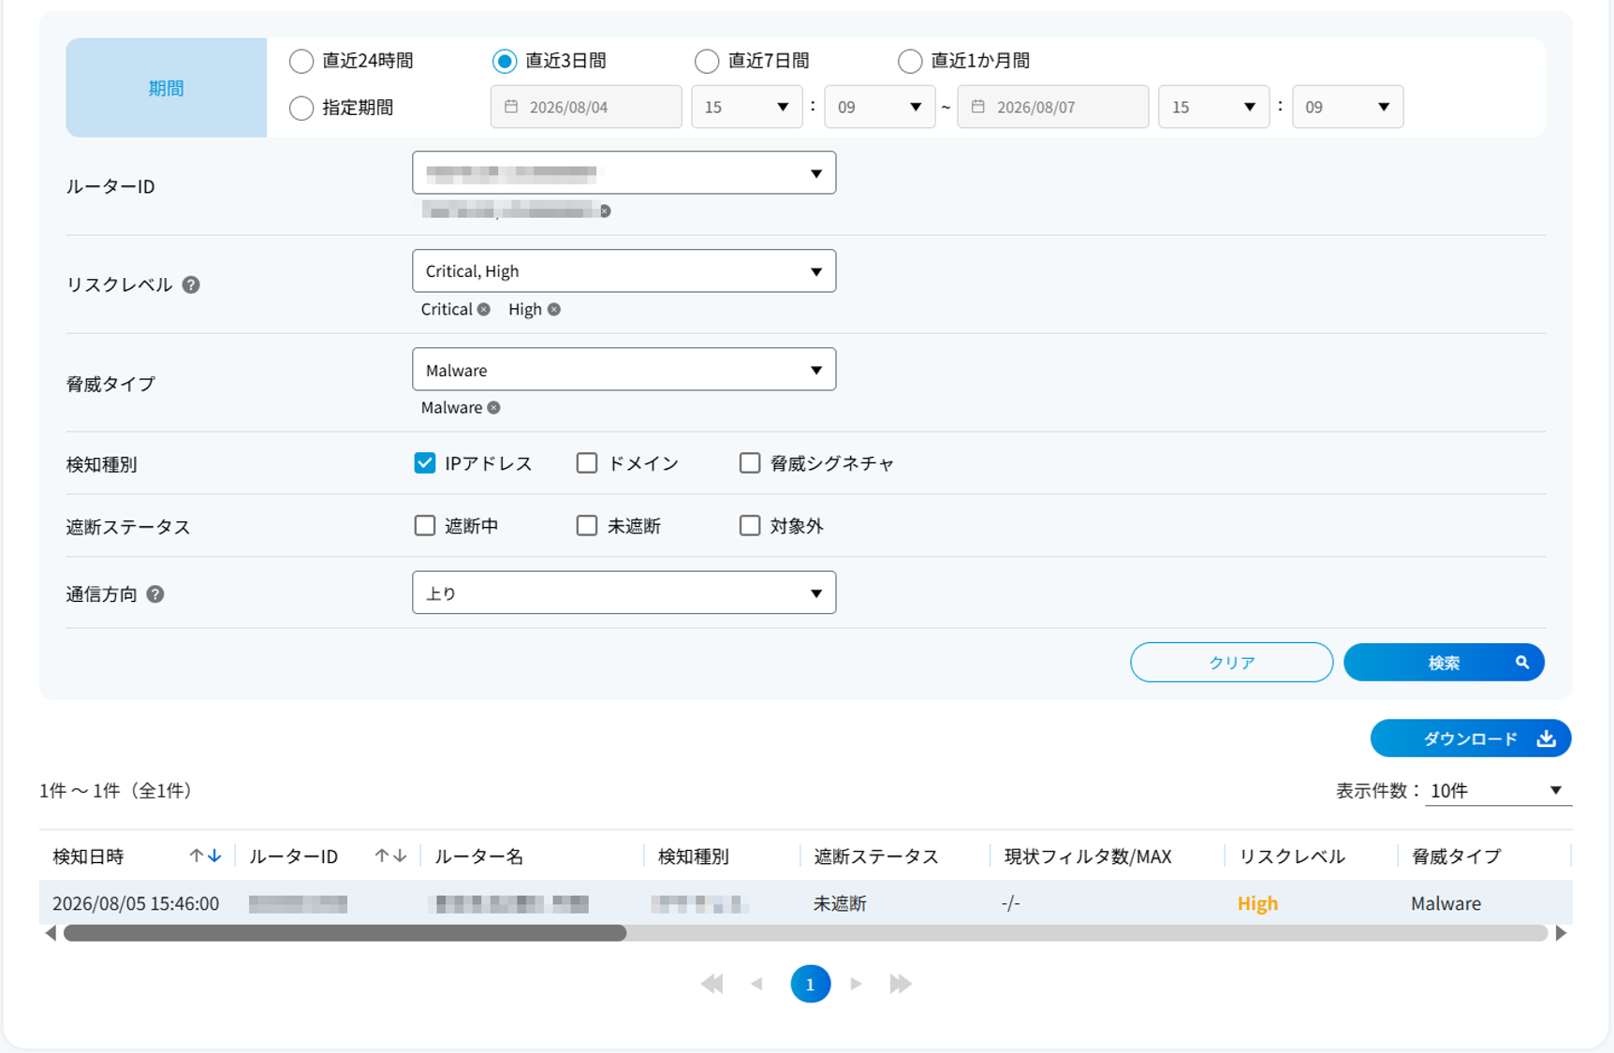Image resolution: width=1614 pixels, height=1053 pixels.
Task: Click the Malware cell in results row
Action: [1446, 904]
